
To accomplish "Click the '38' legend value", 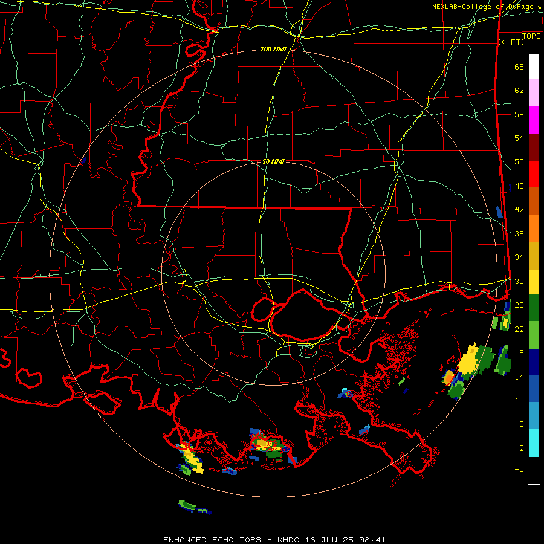I will point(519,233).
